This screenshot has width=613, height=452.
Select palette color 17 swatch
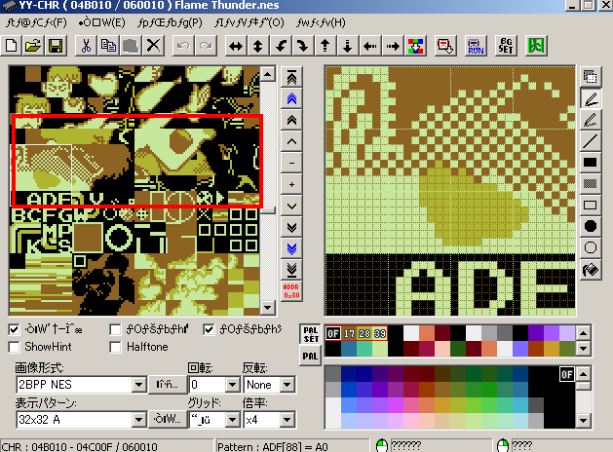coord(349,333)
